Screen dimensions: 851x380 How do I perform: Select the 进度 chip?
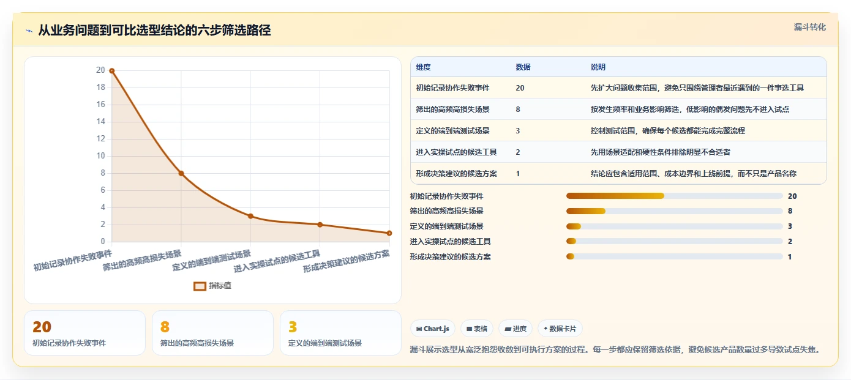(515, 329)
